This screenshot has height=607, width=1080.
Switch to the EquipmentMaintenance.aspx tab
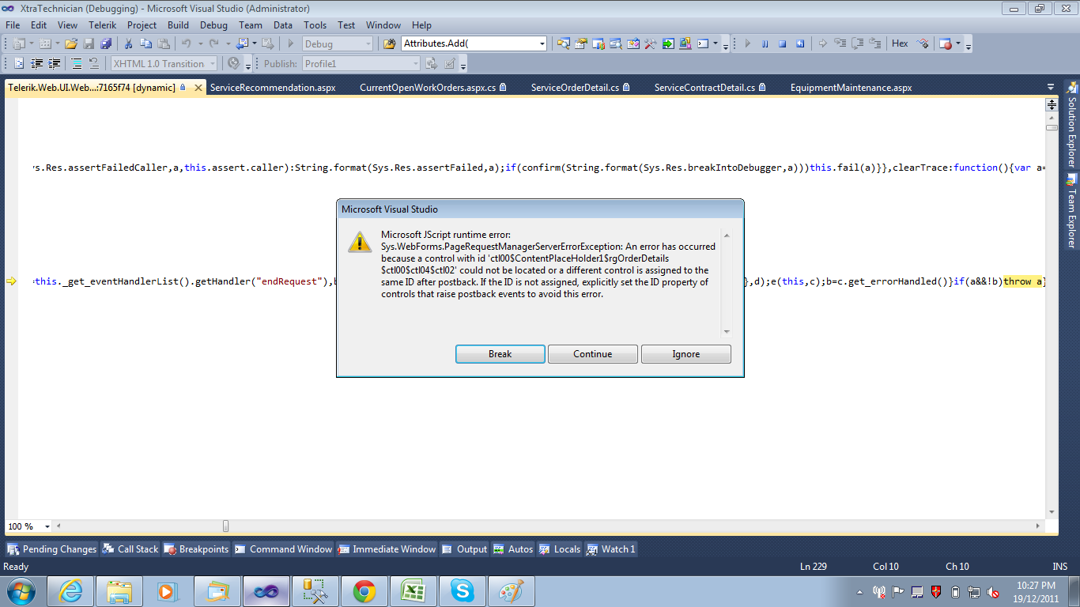(x=852, y=88)
